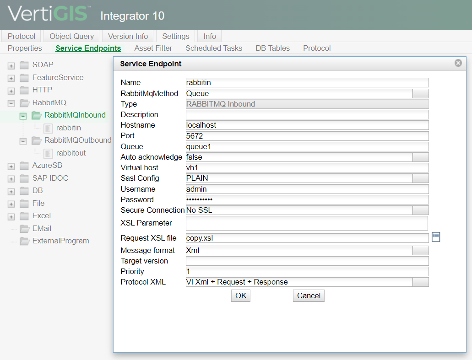This screenshot has width=472, height=360.
Task: Click the Username input field
Action: pyautogui.click(x=307, y=189)
